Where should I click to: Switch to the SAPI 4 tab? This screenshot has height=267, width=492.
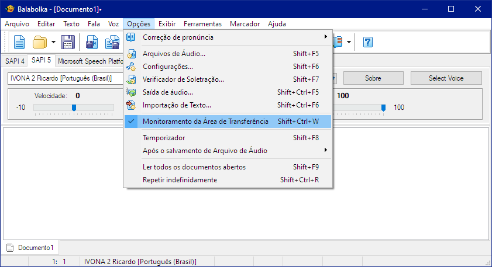pyautogui.click(x=15, y=60)
